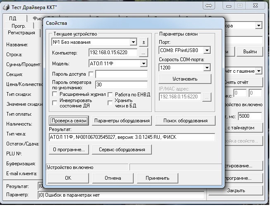Click the Установить button
Viewport: 271px width, 207px height.
click(x=185, y=79)
